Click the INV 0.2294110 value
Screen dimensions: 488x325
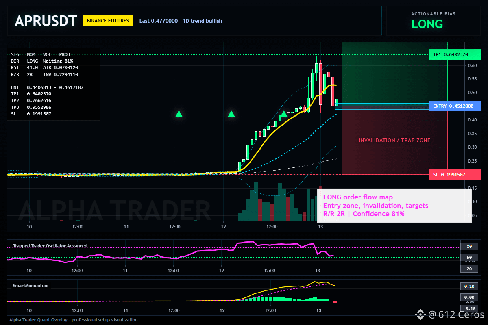coord(61,74)
